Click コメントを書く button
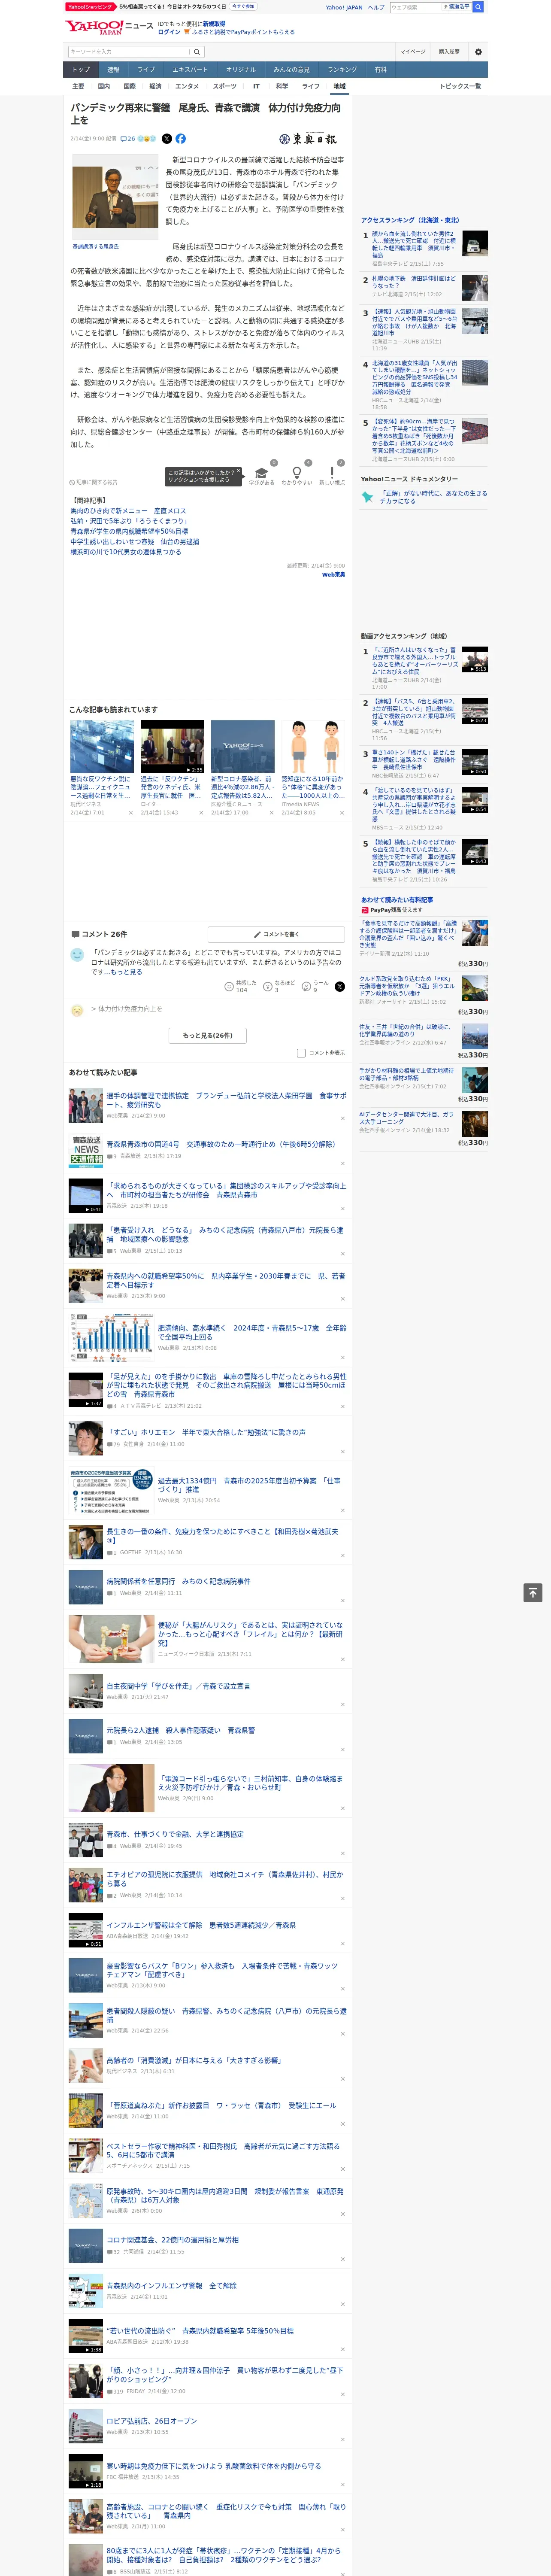The image size is (551, 2576). tap(276, 934)
